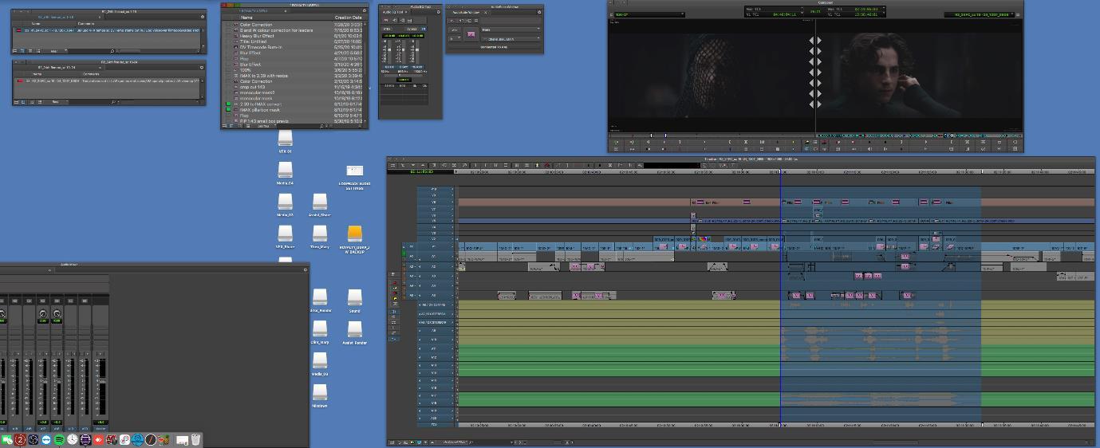Toggle the TC1 track selector in timeline

click(434, 425)
